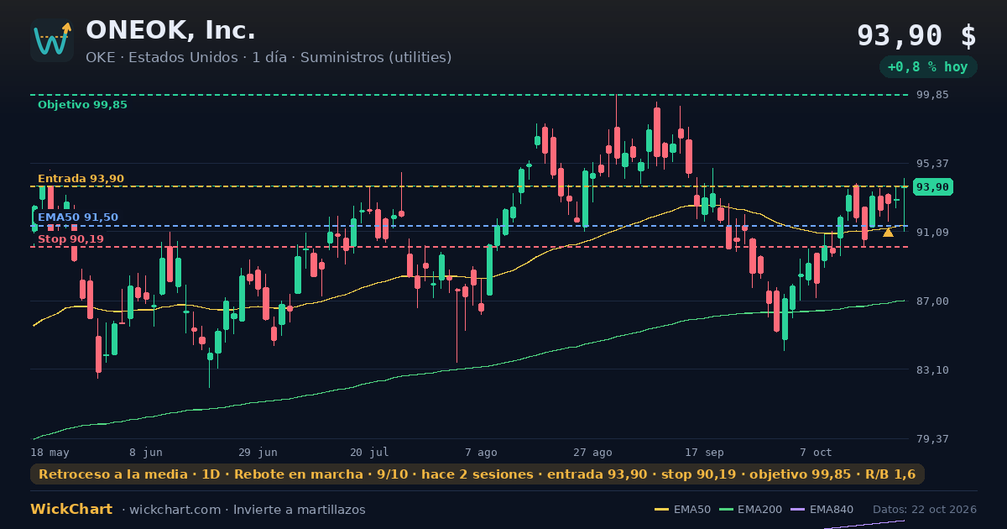Click the EMA50 yellow legend swatch
This screenshot has width=1007, height=529.
pos(661,510)
